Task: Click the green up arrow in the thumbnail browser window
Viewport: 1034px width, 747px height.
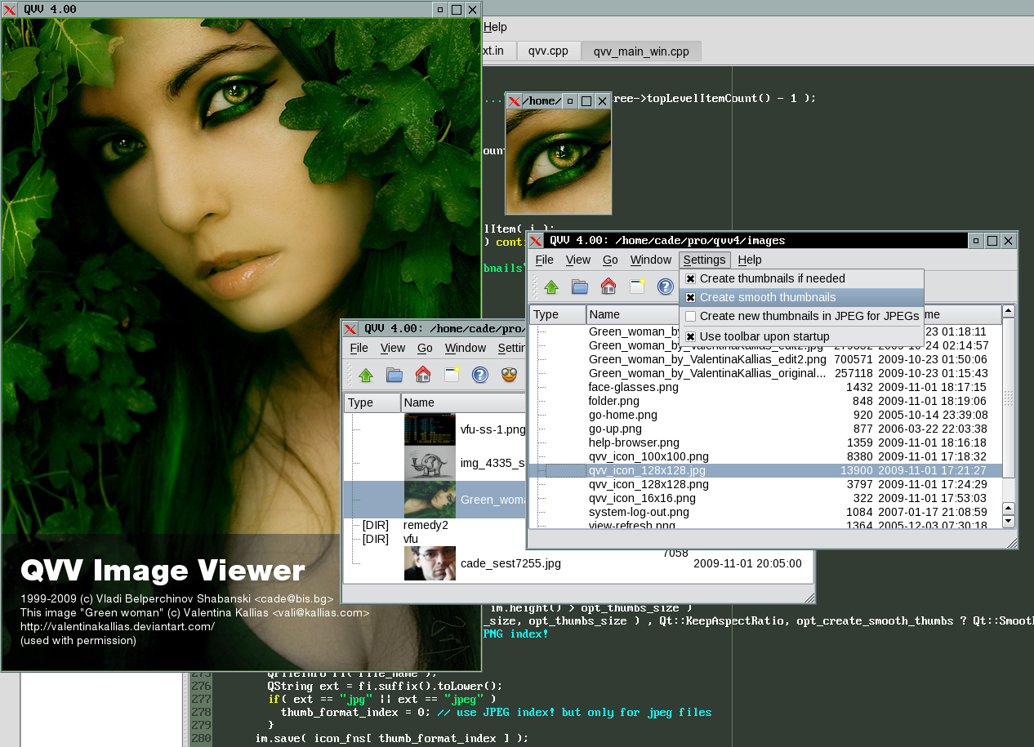Action: [x=366, y=375]
